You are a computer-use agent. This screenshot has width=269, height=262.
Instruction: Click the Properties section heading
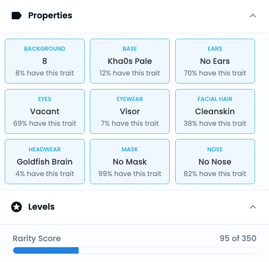pos(50,16)
